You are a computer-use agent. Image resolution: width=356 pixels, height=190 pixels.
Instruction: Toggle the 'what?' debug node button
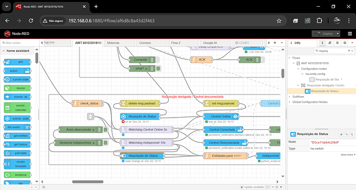click(x=158, y=68)
